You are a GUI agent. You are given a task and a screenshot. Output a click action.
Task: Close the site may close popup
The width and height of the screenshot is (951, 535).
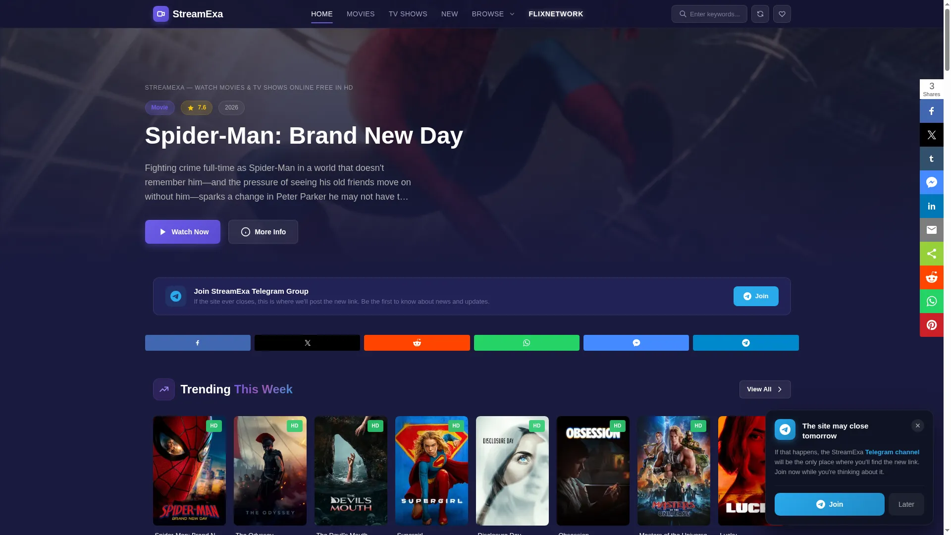click(918, 426)
